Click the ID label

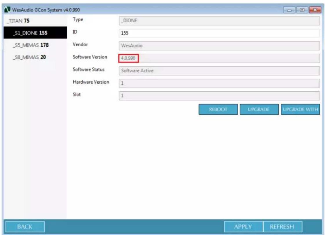[75, 32]
